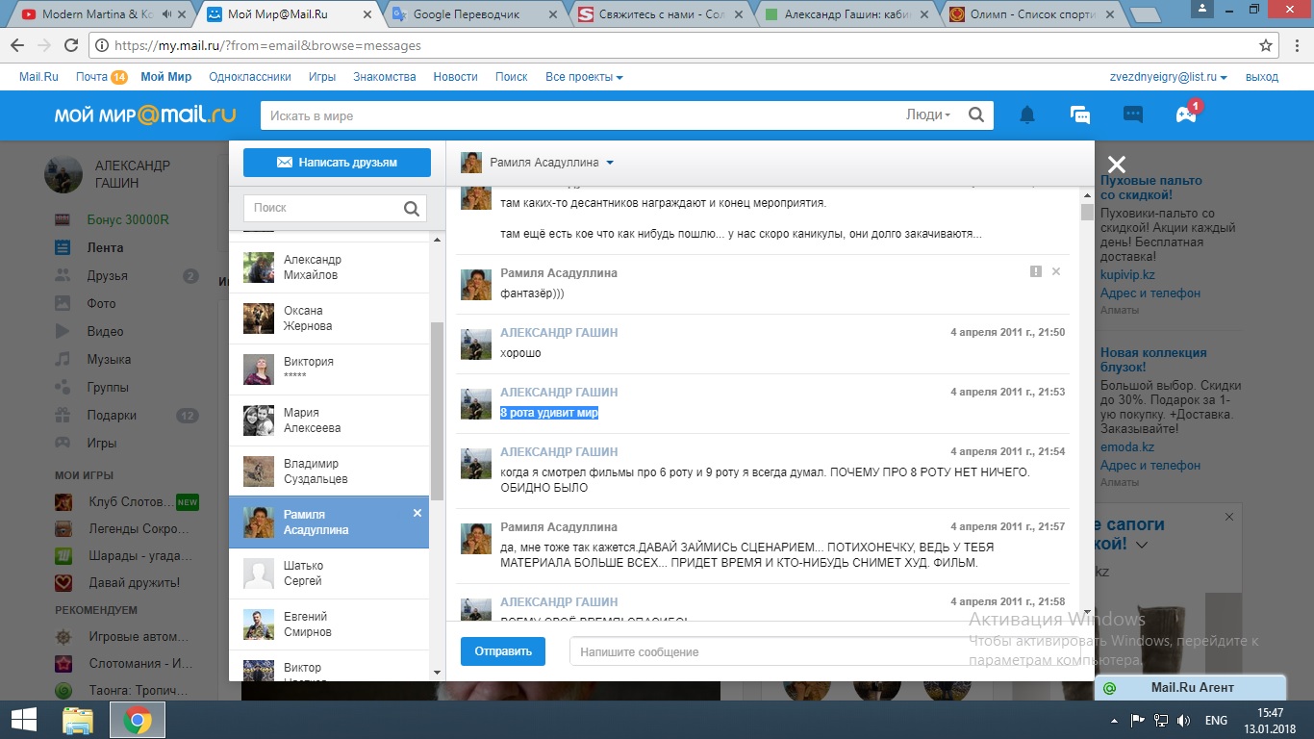This screenshot has width=1314, height=739.
Task: Select Мария Алексеева in the contacts list
Action: pyautogui.click(x=329, y=420)
